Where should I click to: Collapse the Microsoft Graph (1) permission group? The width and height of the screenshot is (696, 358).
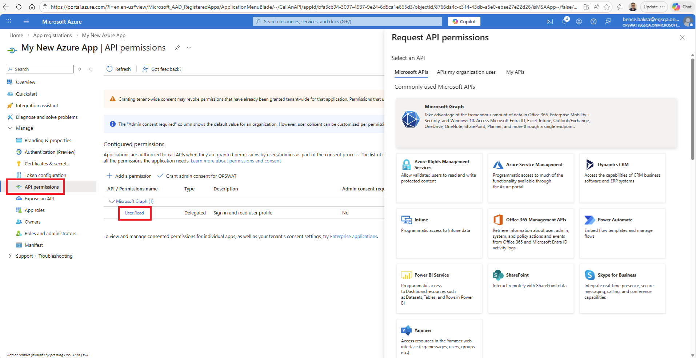pyautogui.click(x=111, y=201)
